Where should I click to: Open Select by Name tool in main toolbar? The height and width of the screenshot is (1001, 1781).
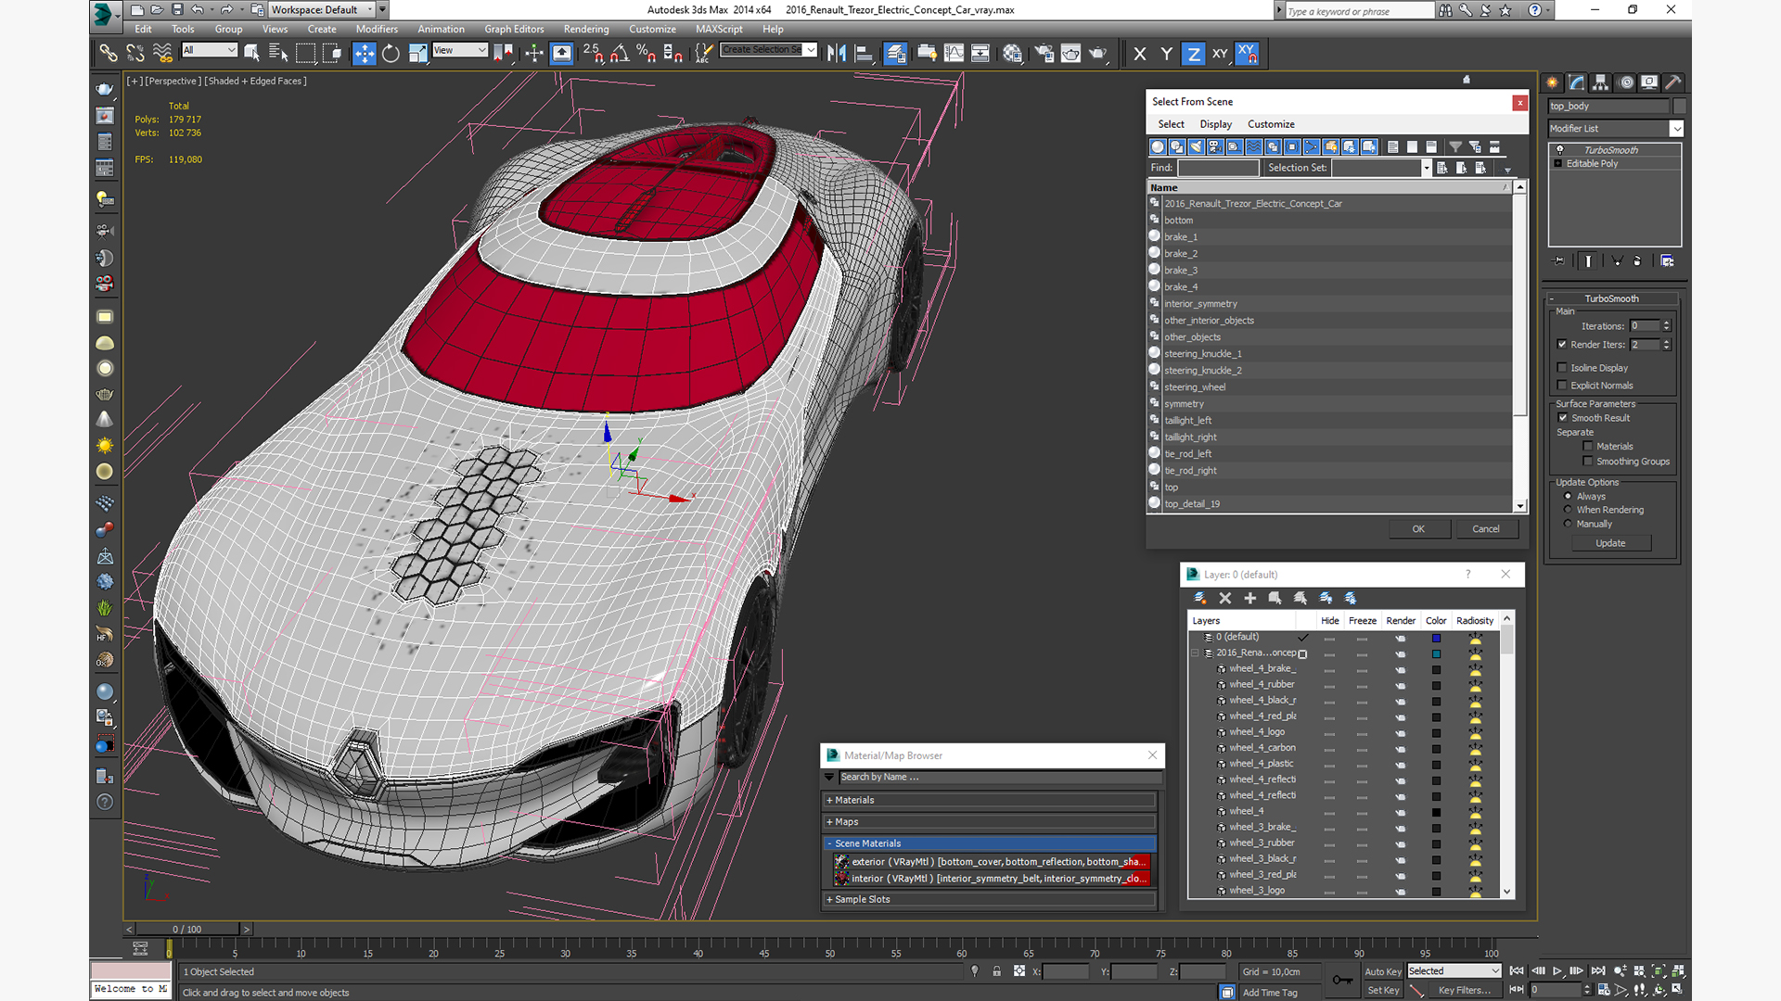pos(278,54)
